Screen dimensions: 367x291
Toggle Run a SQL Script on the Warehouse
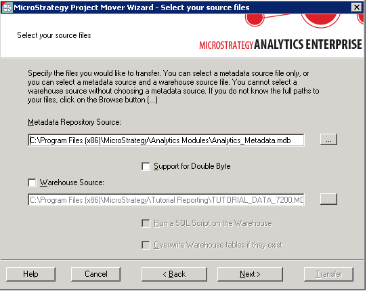coord(146,223)
